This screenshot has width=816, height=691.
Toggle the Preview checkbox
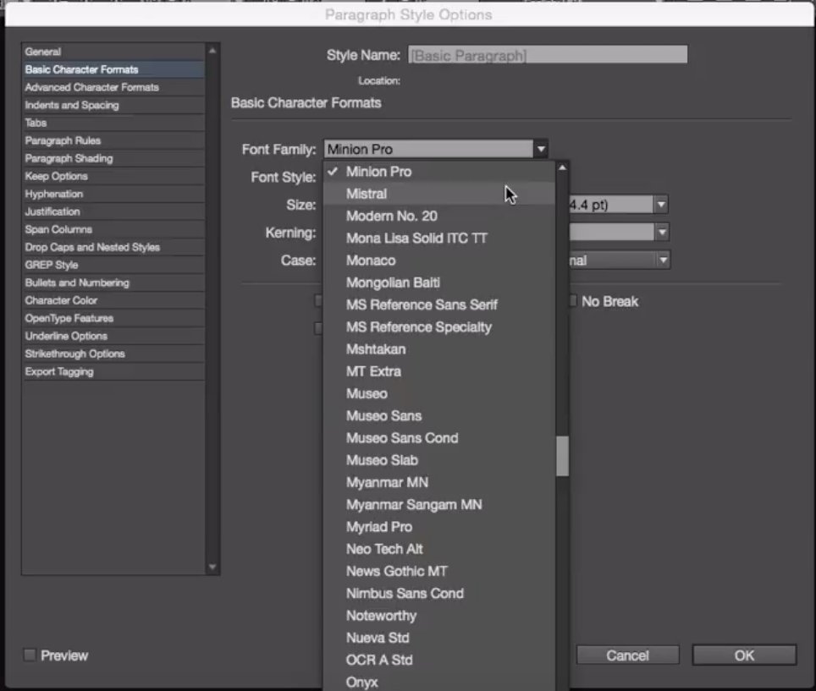coord(30,655)
